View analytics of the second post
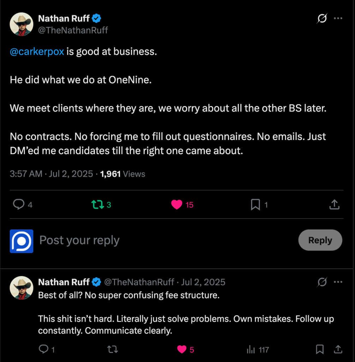 click(x=251, y=350)
